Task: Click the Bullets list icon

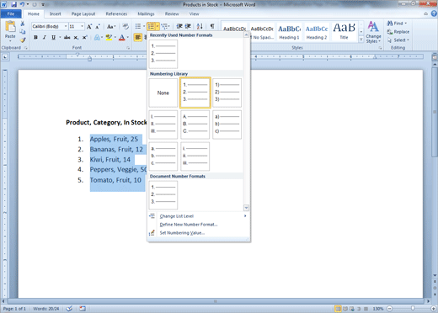Action: tap(138, 26)
